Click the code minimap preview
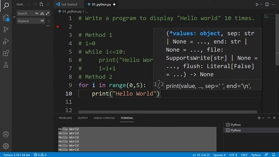 pos(269,17)
